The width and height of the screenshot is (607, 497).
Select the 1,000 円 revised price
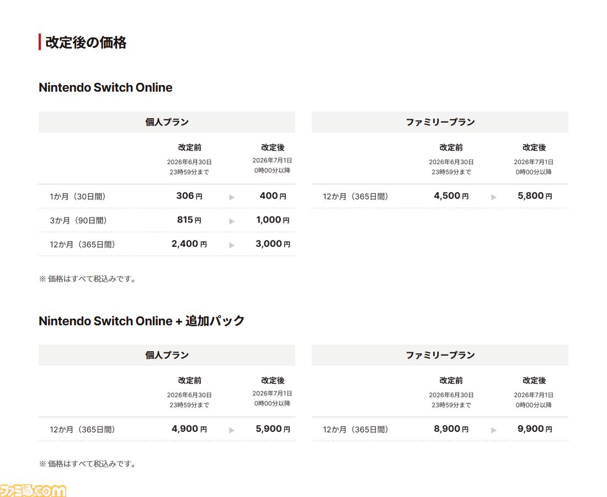[273, 220]
